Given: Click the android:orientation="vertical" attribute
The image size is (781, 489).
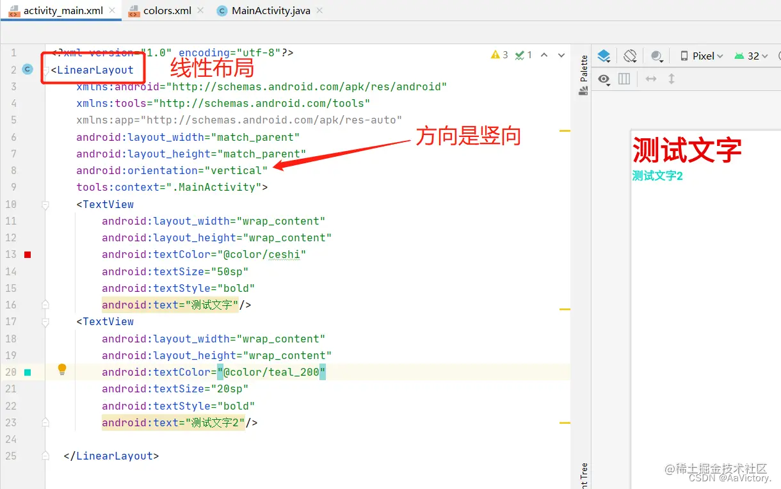Looking at the screenshot, I should 172,170.
